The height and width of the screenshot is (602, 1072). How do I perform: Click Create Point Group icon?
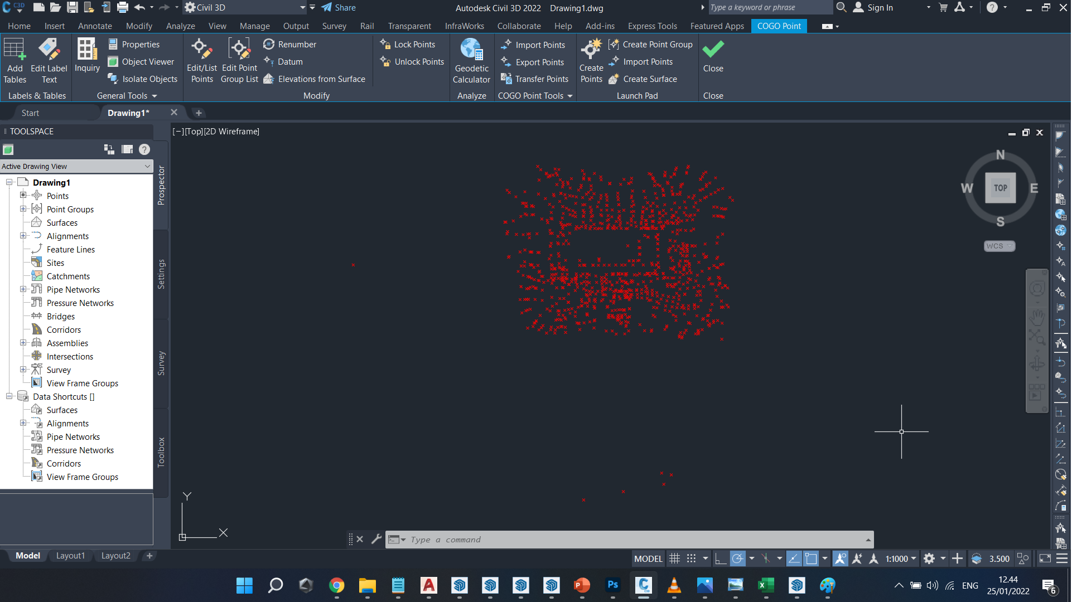click(614, 45)
